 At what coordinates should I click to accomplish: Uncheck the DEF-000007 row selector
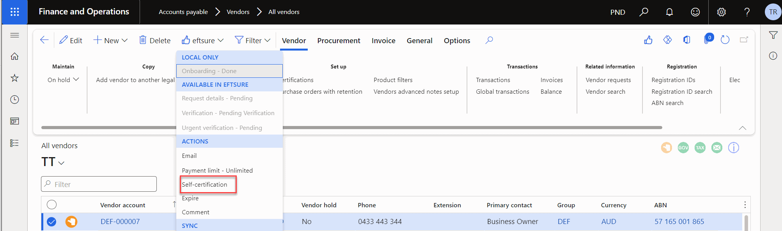[51, 222]
